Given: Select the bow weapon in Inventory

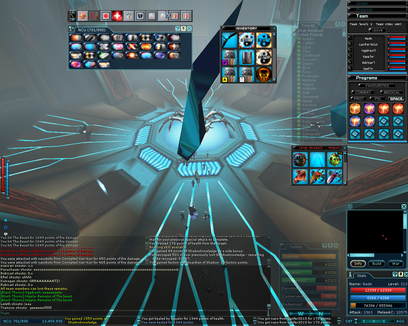Looking at the screenshot, I should coord(229,40).
